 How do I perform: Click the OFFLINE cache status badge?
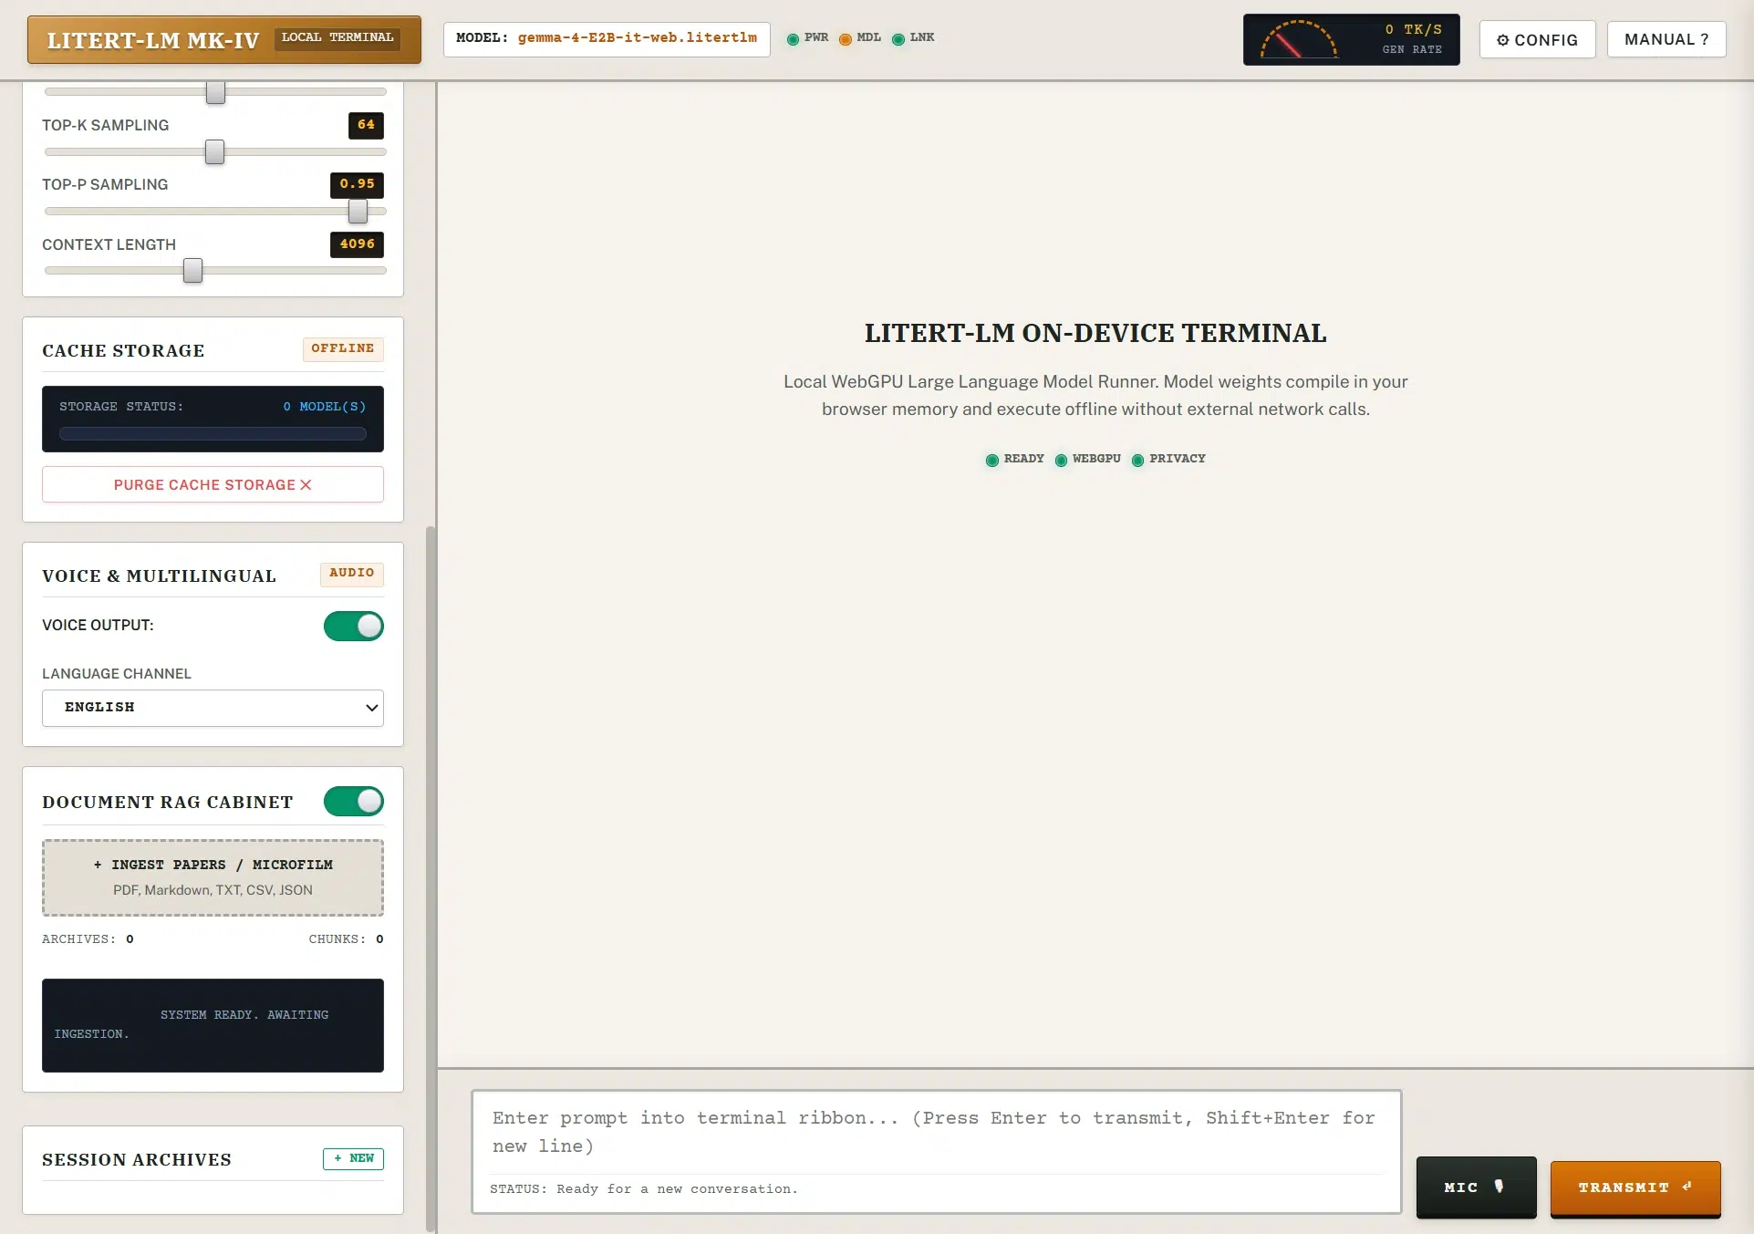click(343, 349)
